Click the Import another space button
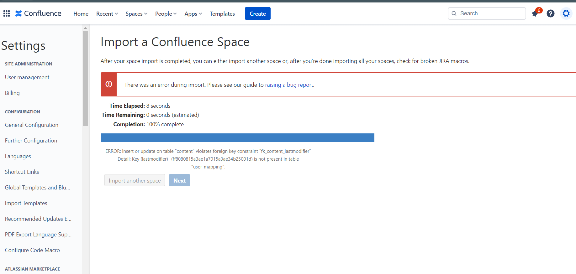Viewport: 576px width, 274px height. (x=135, y=180)
